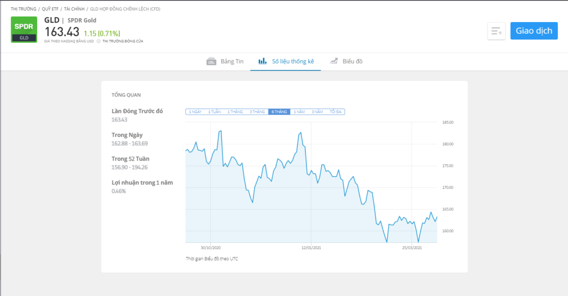Image resolution: width=568 pixels, height=296 pixels.
Task: Click the 1.15 (0.71%) change value
Action: click(x=102, y=33)
